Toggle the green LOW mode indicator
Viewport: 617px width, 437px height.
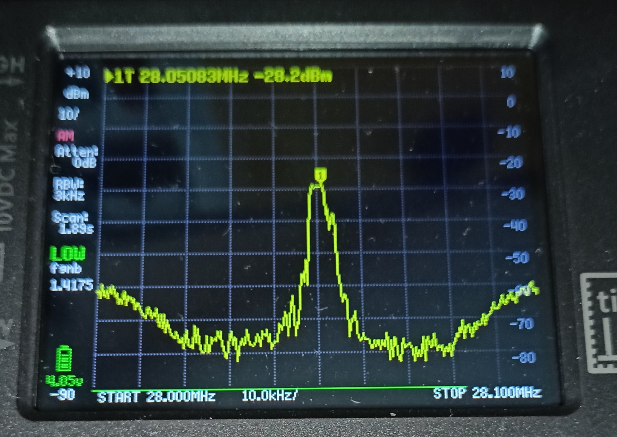(67, 254)
